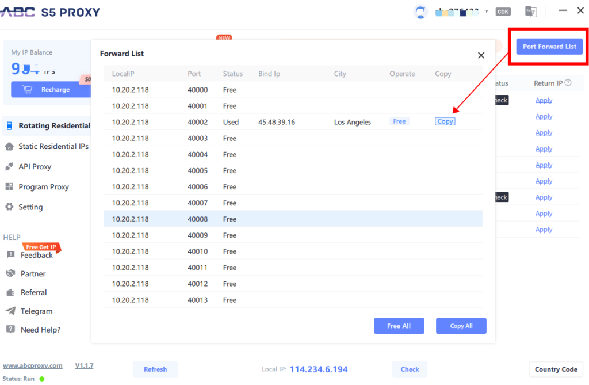Screen dimensions: 589x385
Task: Click the API Proxy plug icon
Action: coord(9,166)
